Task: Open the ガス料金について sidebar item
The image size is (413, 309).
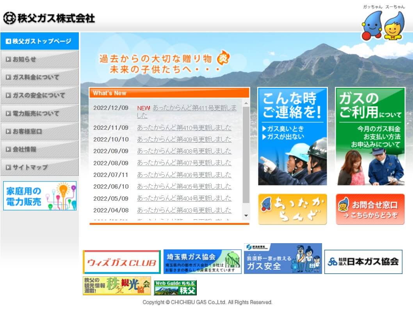Action: [39, 77]
